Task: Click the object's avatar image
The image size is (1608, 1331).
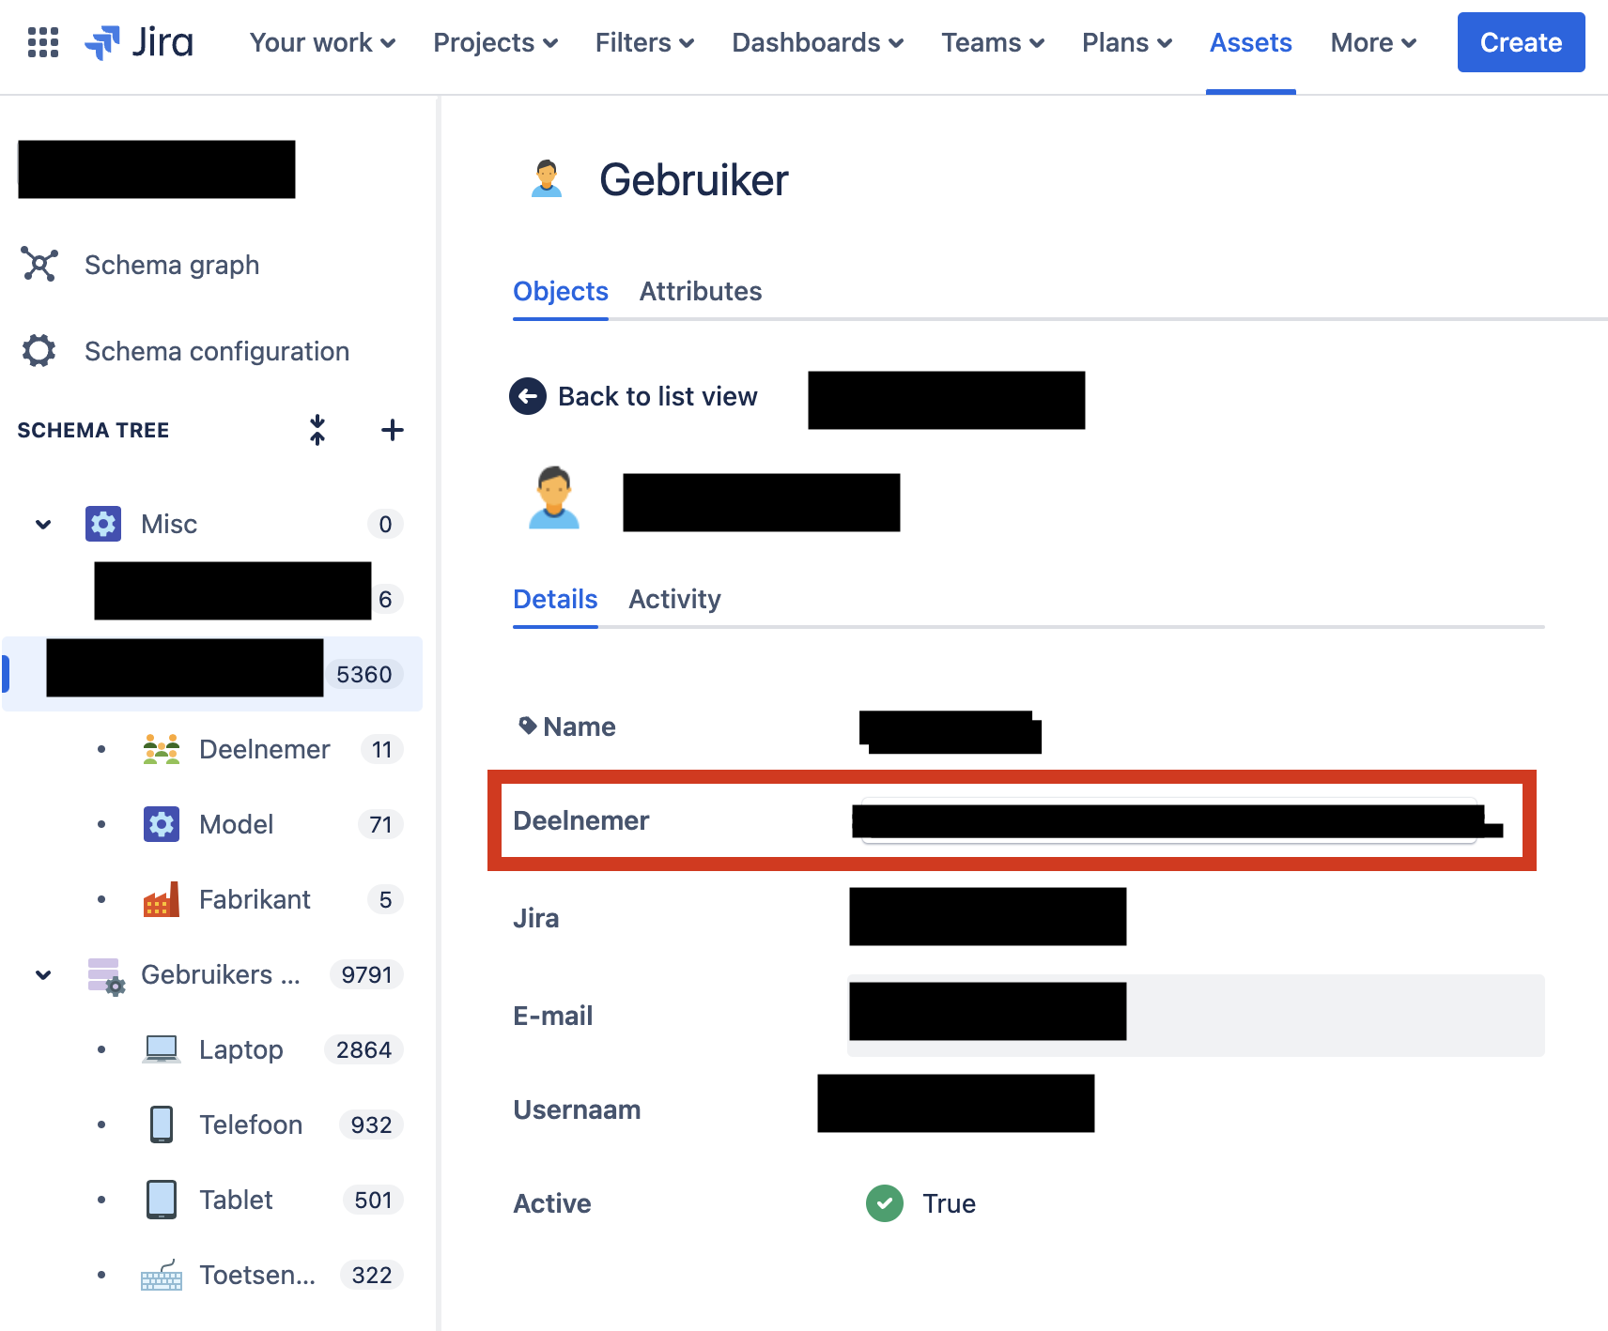Action: coord(554,497)
